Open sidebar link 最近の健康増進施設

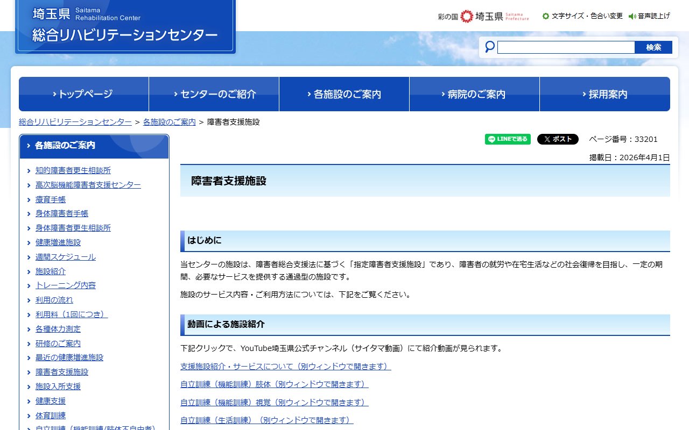69,357
